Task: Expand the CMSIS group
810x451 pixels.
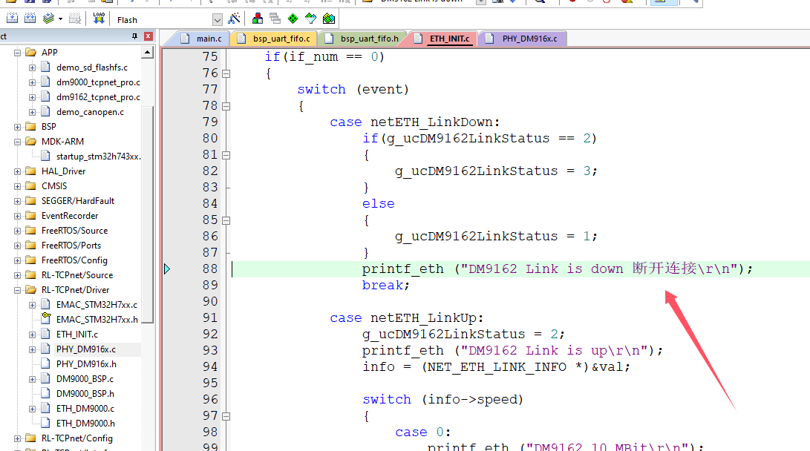Action: pos(18,186)
